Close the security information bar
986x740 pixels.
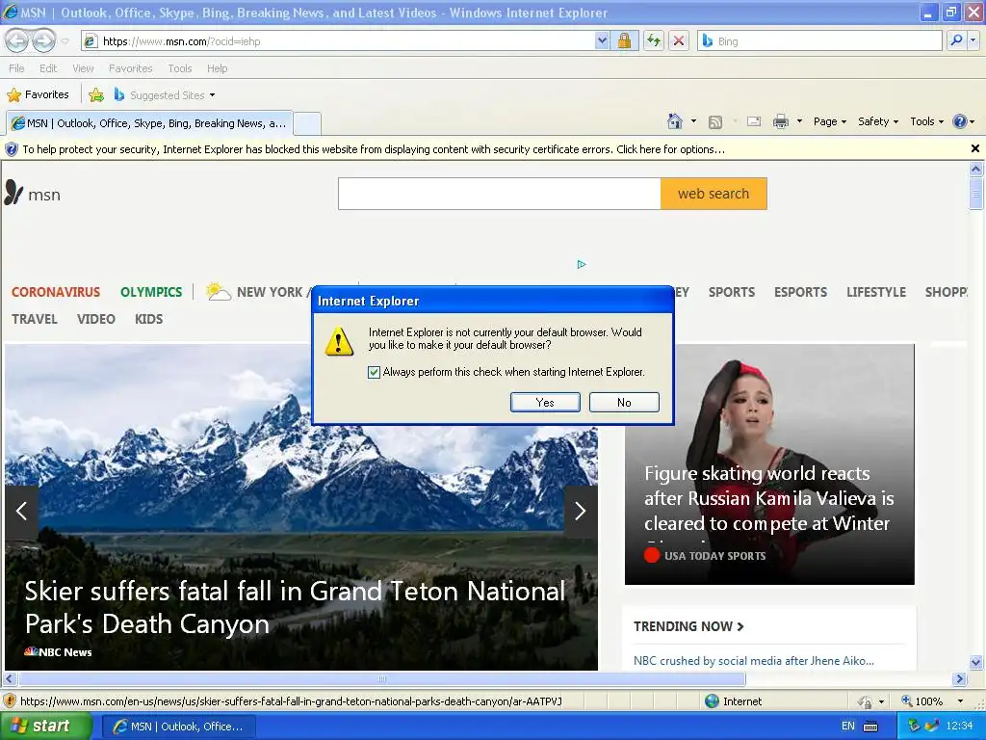click(974, 148)
